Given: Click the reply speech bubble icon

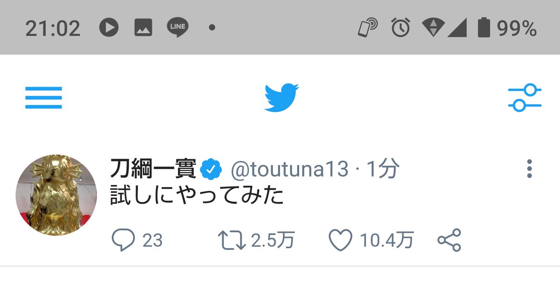Looking at the screenshot, I should pyautogui.click(x=123, y=240).
